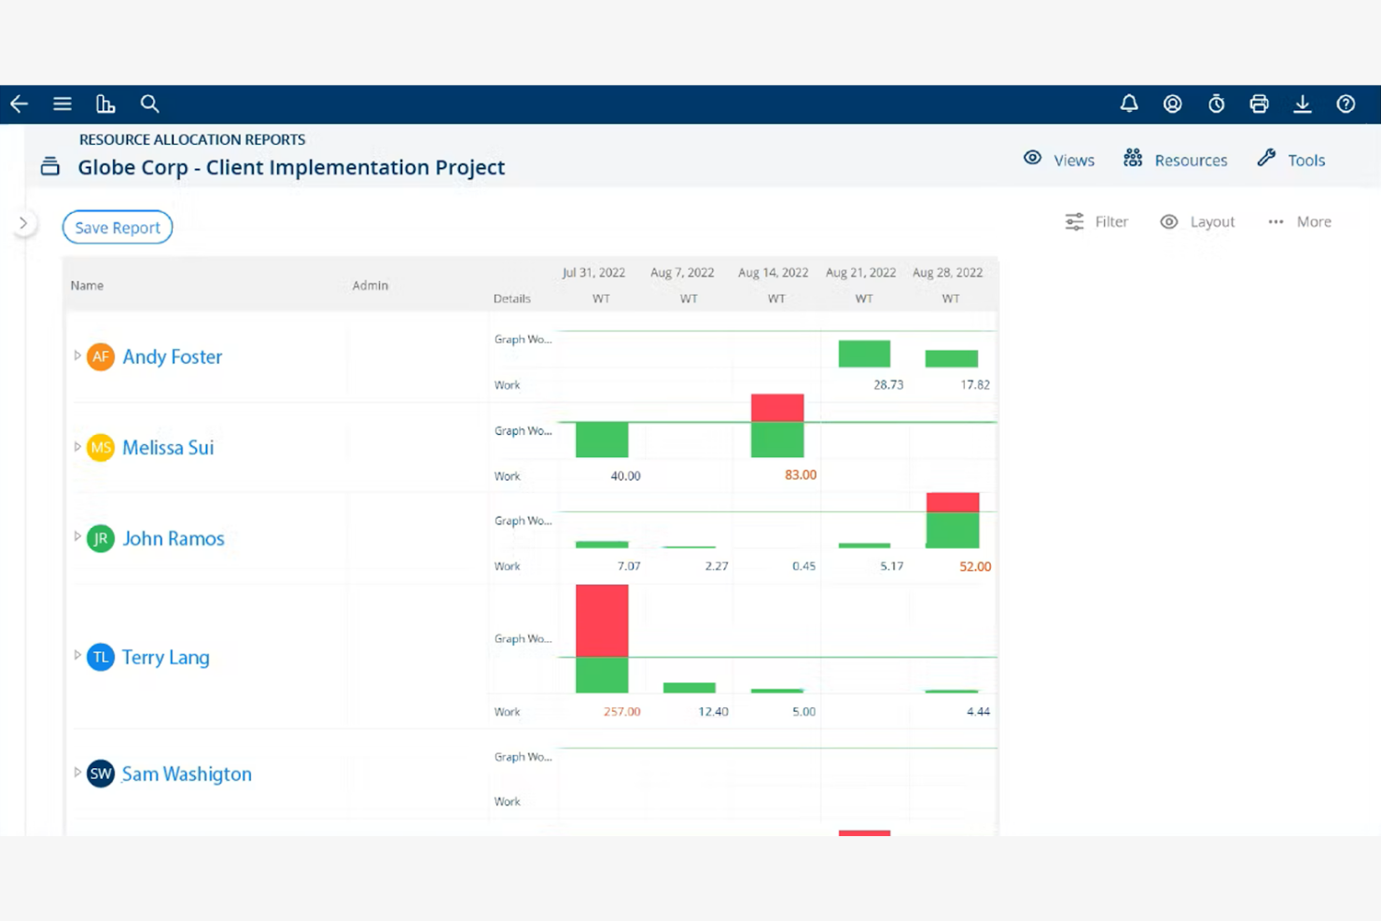Viewport: 1381px width, 921px height.
Task: Click the account profile icon
Action: pyautogui.click(x=1172, y=104)
